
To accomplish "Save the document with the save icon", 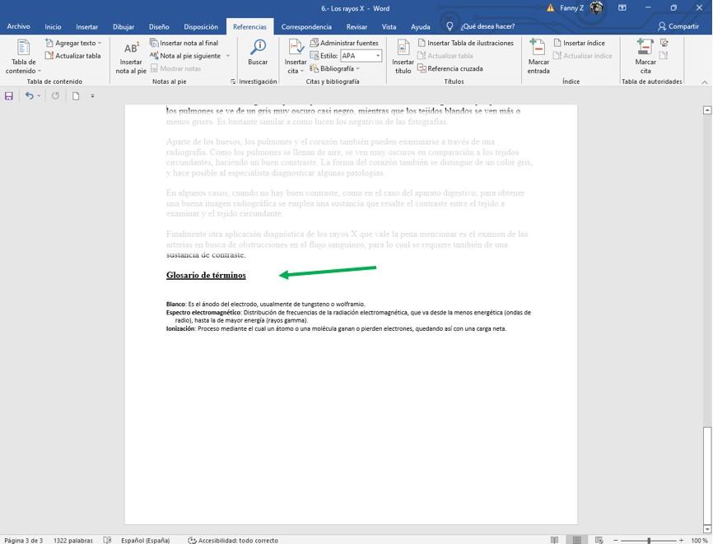I will 9,96.
